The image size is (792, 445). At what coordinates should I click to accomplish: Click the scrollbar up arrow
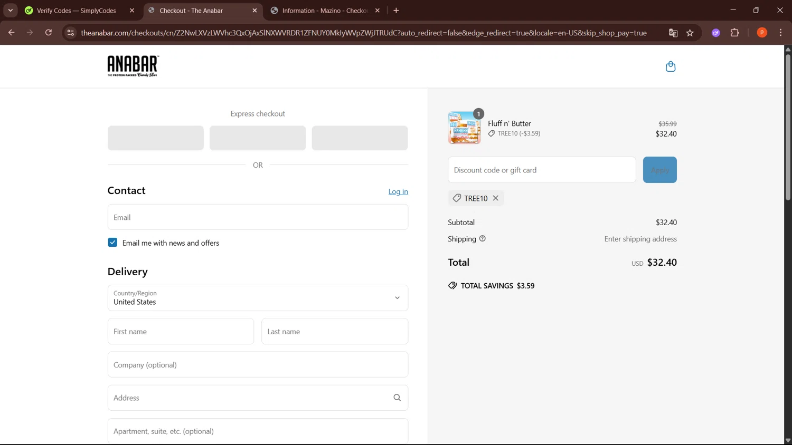coord(788,49)
